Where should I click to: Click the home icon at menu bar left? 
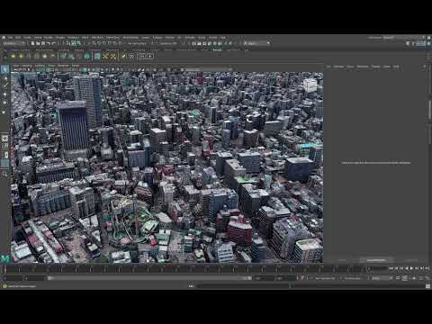tap(4, 38)
